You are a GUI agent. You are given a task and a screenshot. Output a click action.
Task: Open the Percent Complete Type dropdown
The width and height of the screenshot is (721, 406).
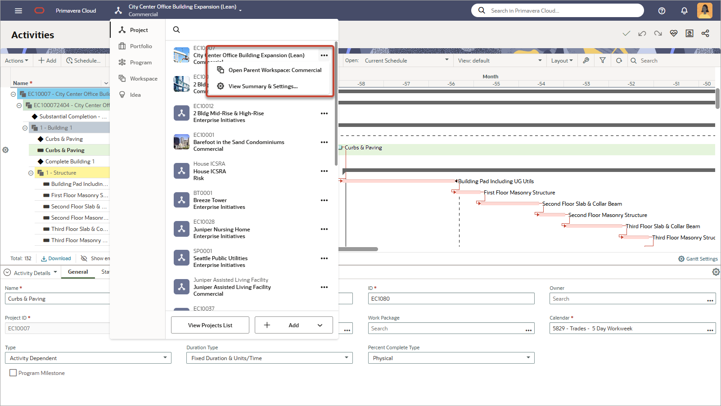tap(451, 358)
